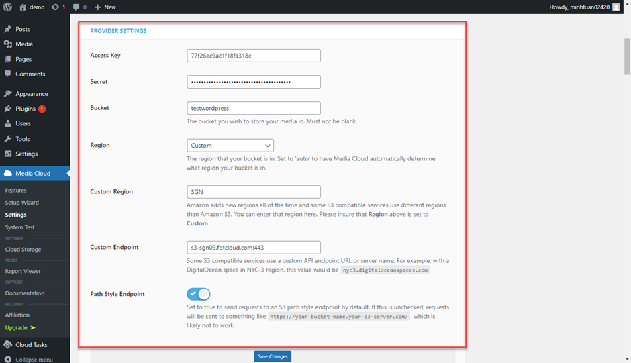631x363 pixels.
Task: Click the user avatar next to Howdy
Action: (x=616, y=7)
